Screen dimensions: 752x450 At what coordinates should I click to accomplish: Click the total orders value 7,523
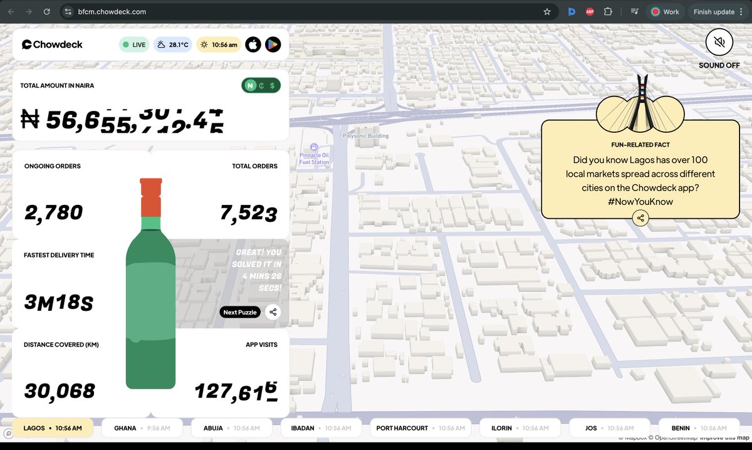point(249,213)
